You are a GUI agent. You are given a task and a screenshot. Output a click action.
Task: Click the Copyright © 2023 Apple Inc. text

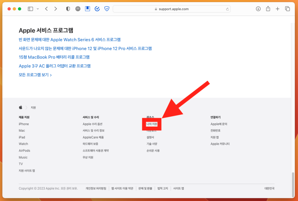(x=48, y=188)
